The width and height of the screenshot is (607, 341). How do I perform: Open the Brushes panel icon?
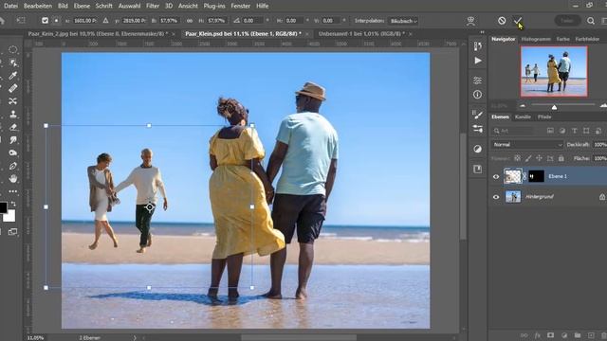click(478, 129)
